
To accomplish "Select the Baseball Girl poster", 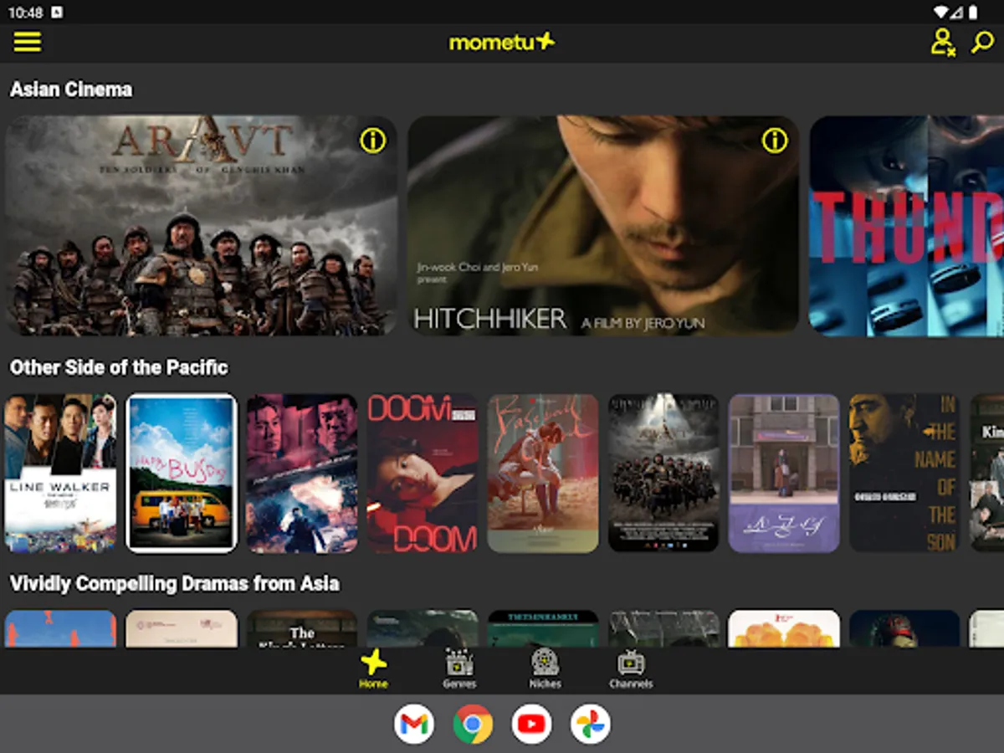I will (543, 474).
